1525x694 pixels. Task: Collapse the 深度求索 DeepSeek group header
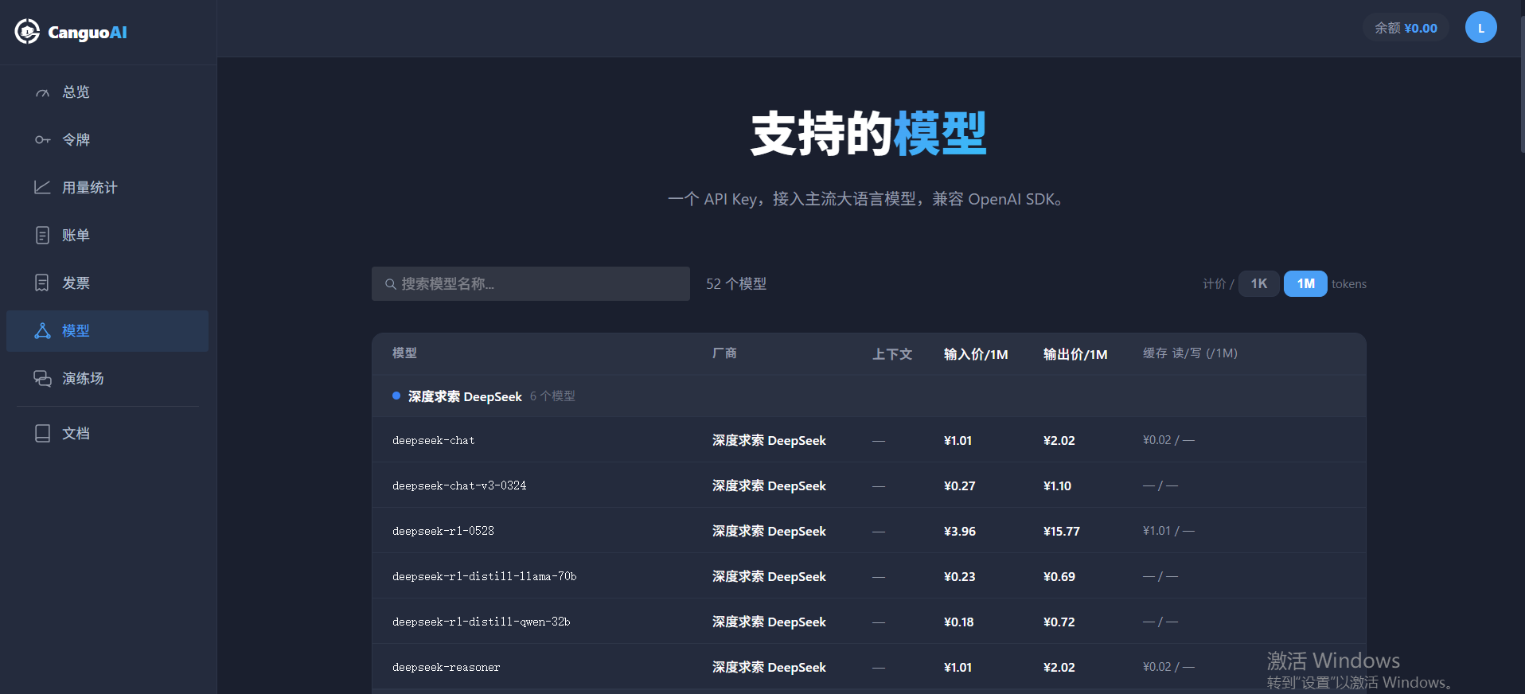(x=869, y=396)
